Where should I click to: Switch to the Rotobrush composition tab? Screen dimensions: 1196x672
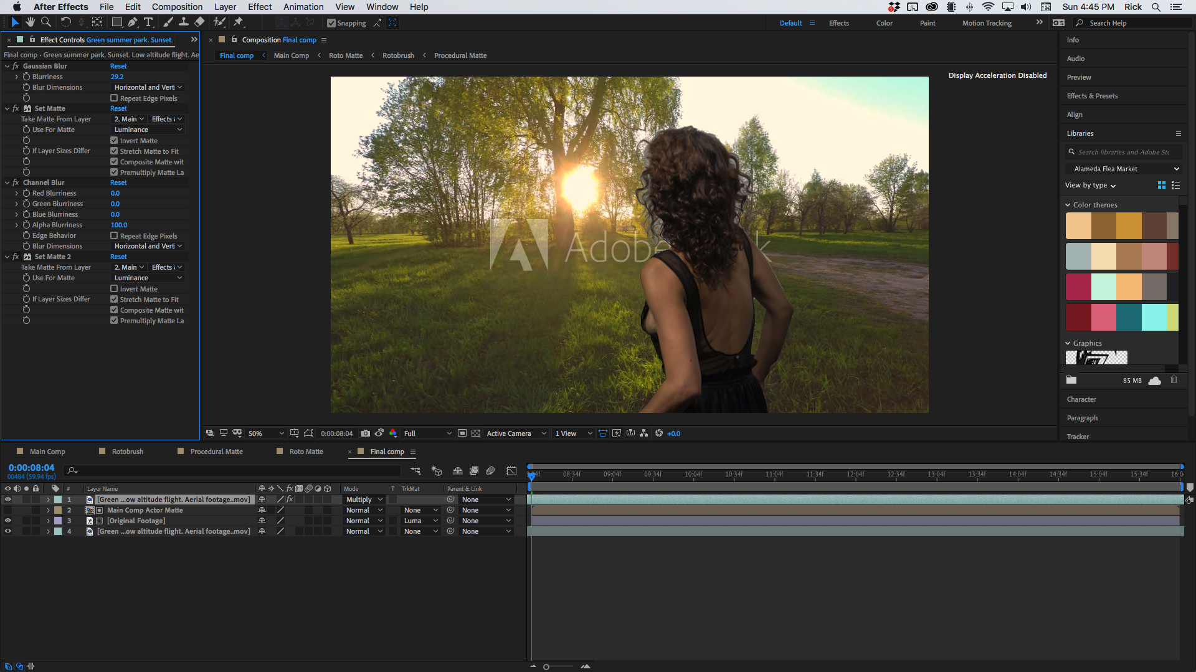click(x=129, y=451)
